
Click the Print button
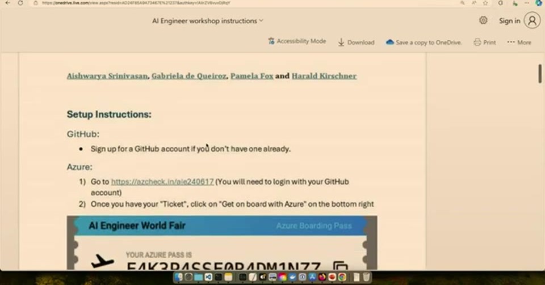point(484,42)
